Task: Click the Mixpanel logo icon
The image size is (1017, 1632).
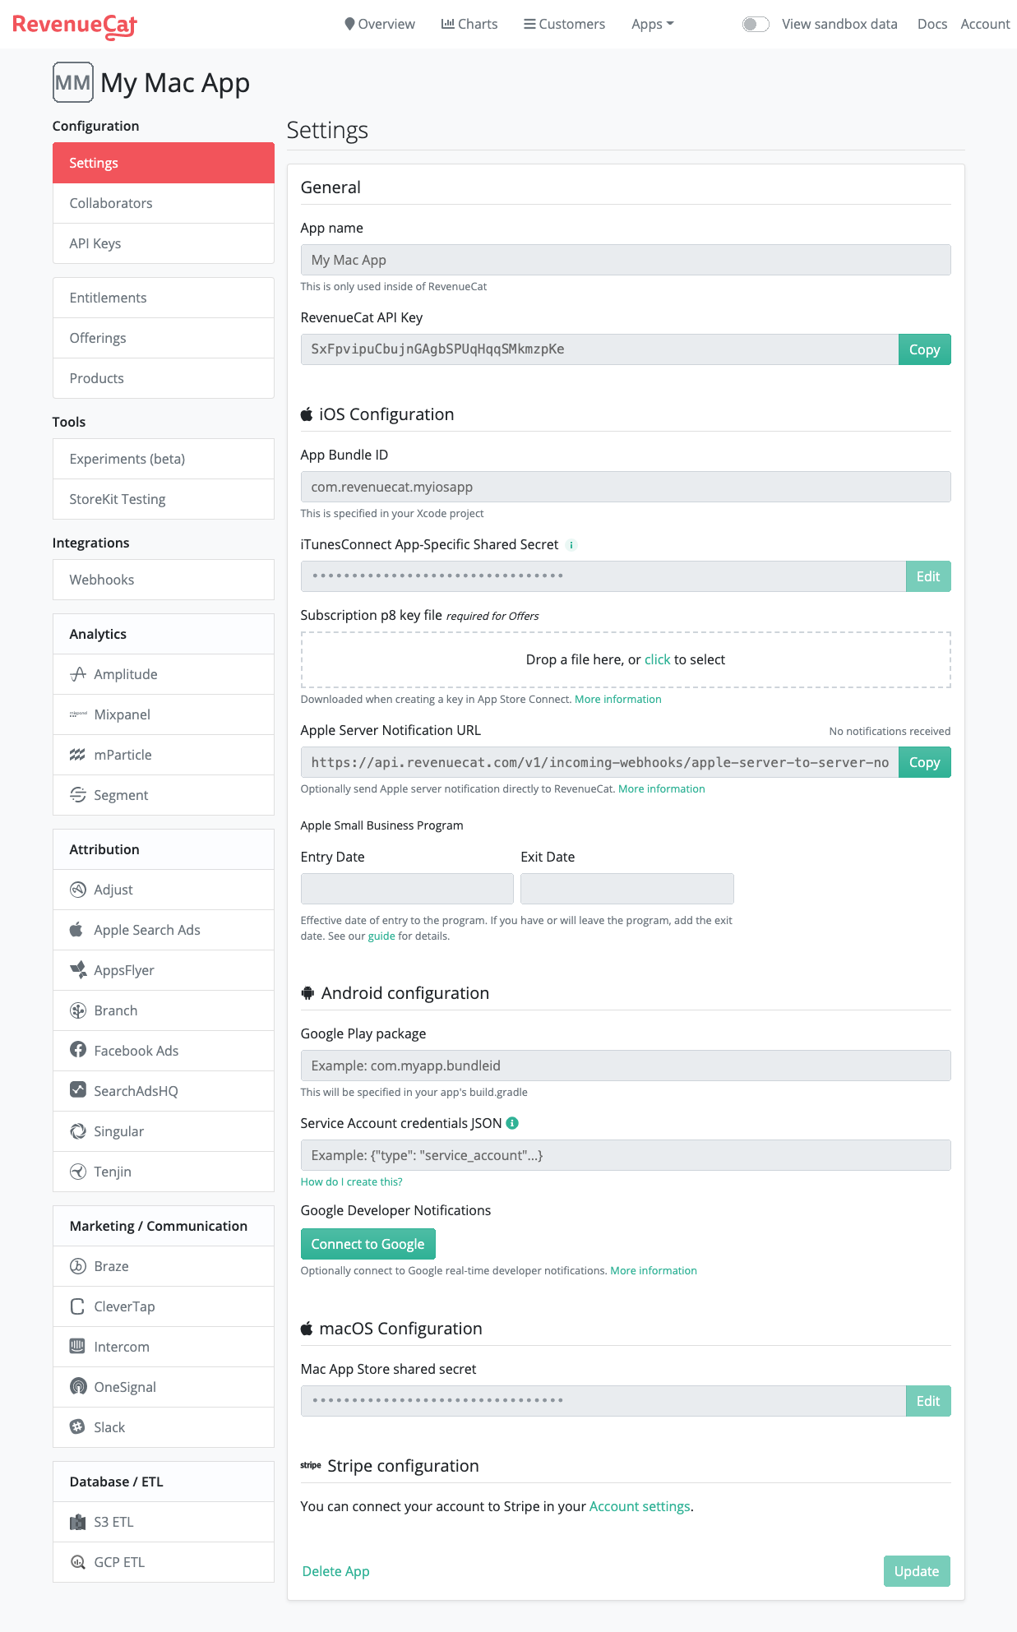Action: click(78, 714)
